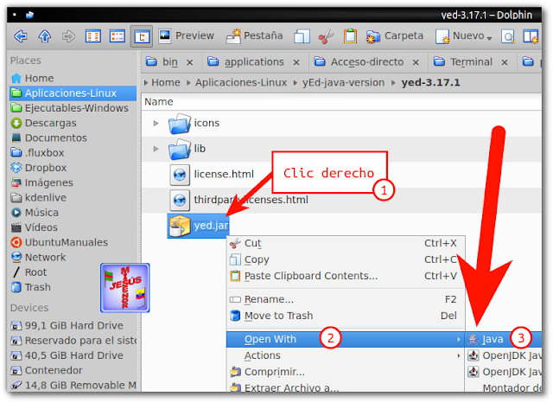Click the clipboard paste icon in toolbar

coord(350,36)
